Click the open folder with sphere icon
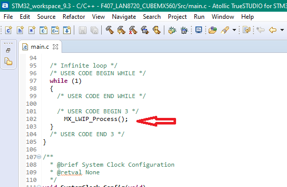 pyautogui.click(x=213, y=30)
